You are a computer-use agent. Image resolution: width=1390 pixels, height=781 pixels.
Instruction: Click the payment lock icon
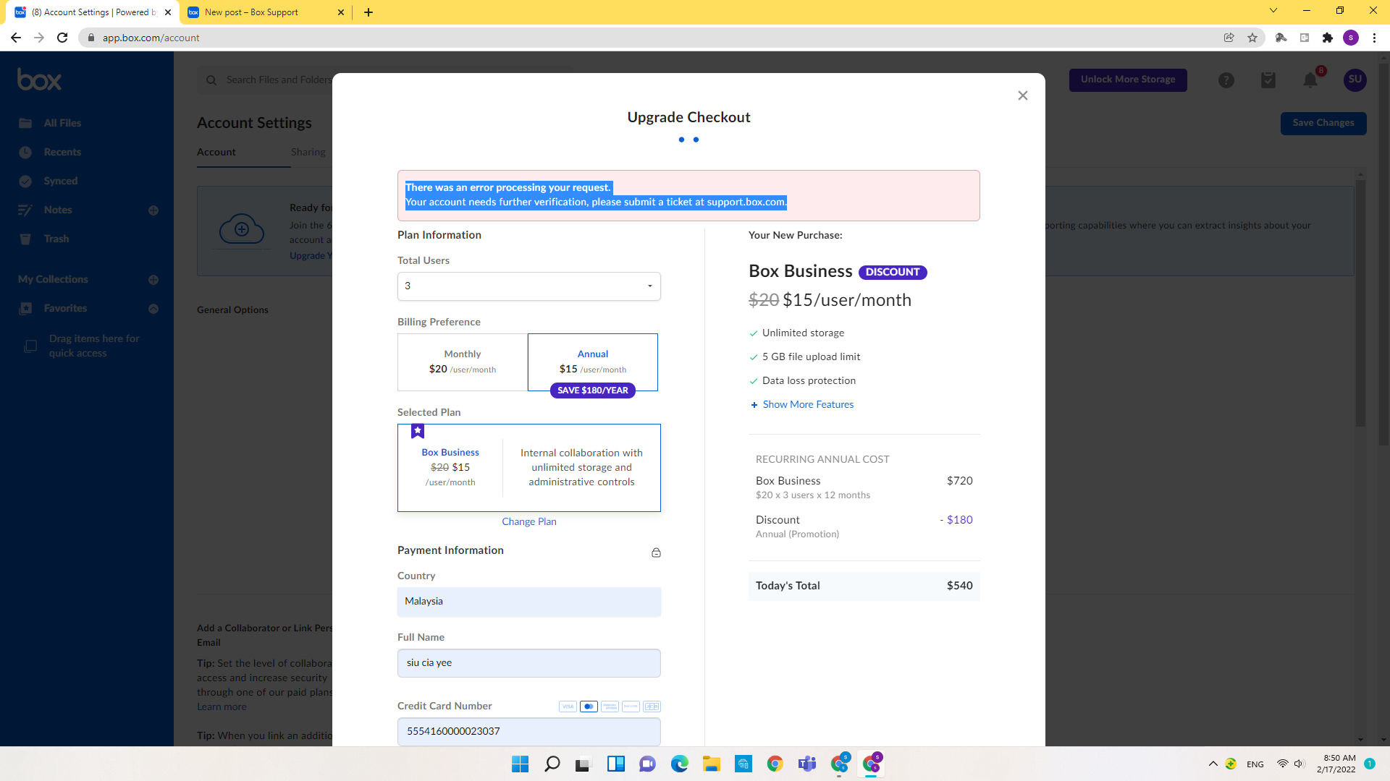pos(656,552)
